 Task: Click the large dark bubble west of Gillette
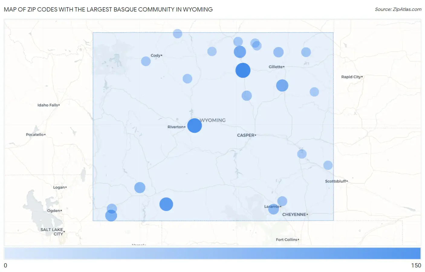[x=243, y=70]
